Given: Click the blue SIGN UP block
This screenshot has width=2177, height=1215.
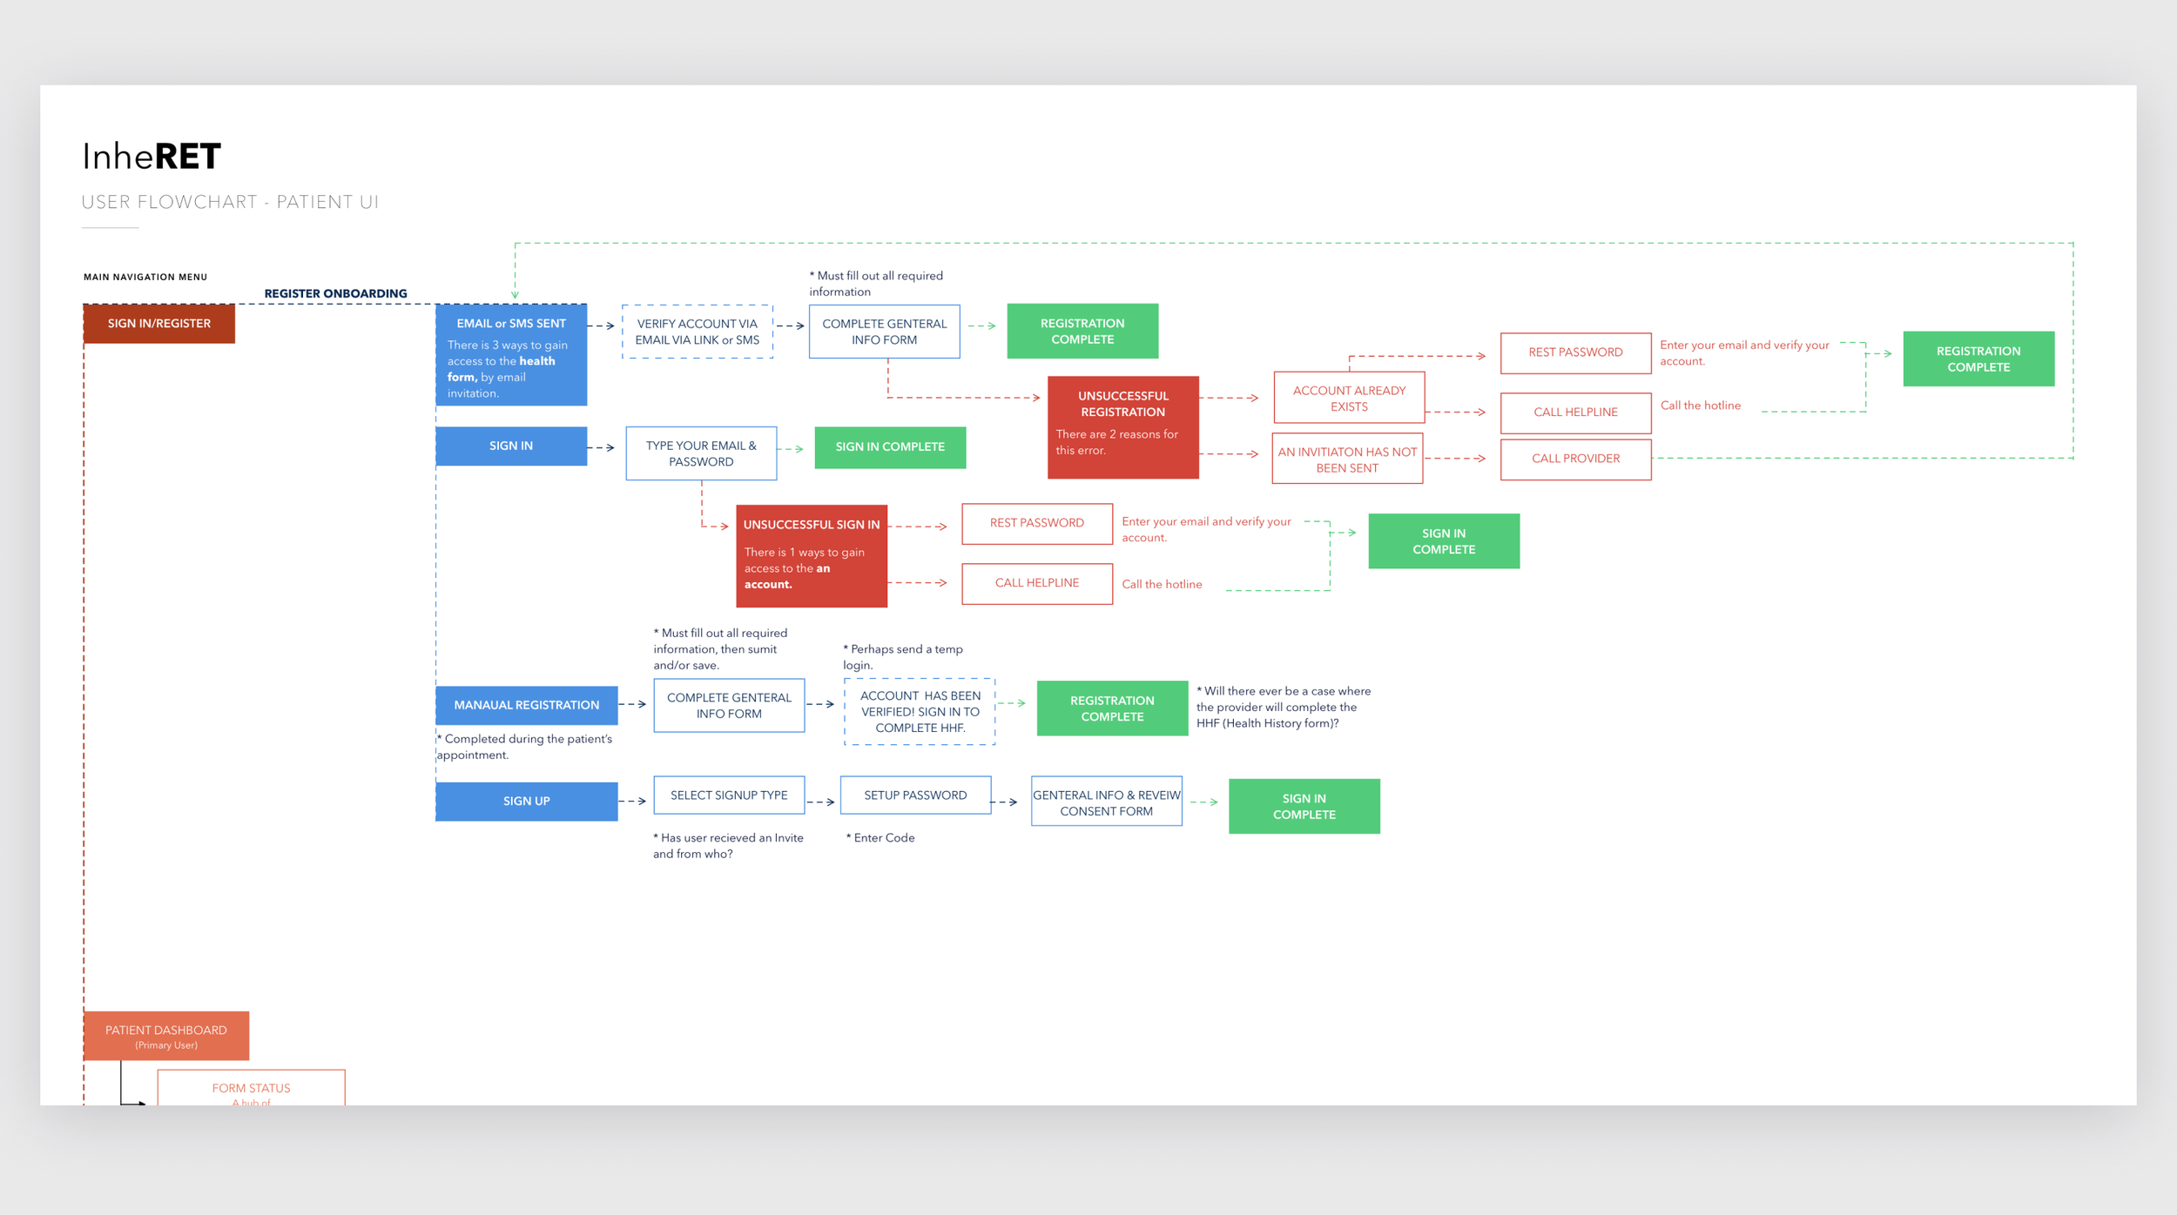Looking at the screenshot, I should 527,802.
